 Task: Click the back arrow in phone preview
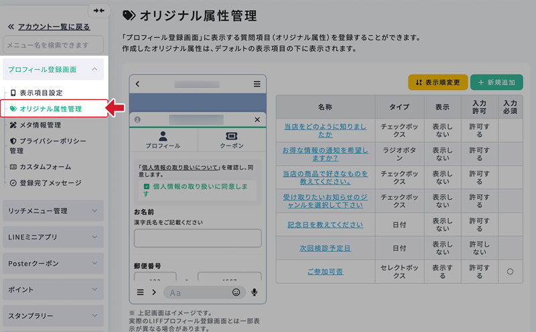[x=137, y=84]
